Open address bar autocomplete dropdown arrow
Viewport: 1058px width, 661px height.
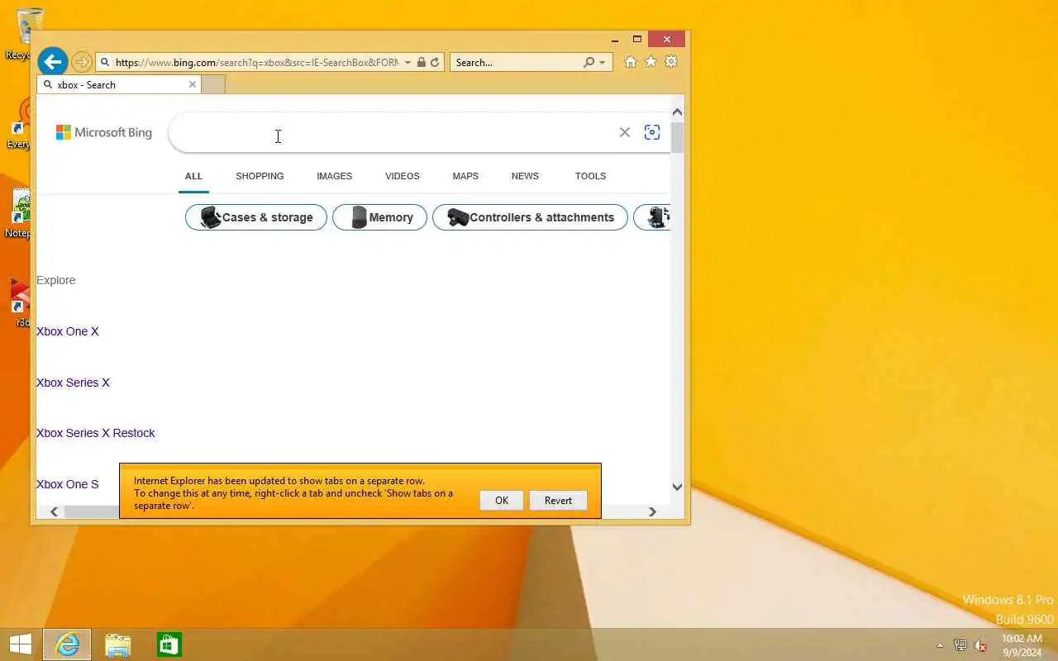407,63
